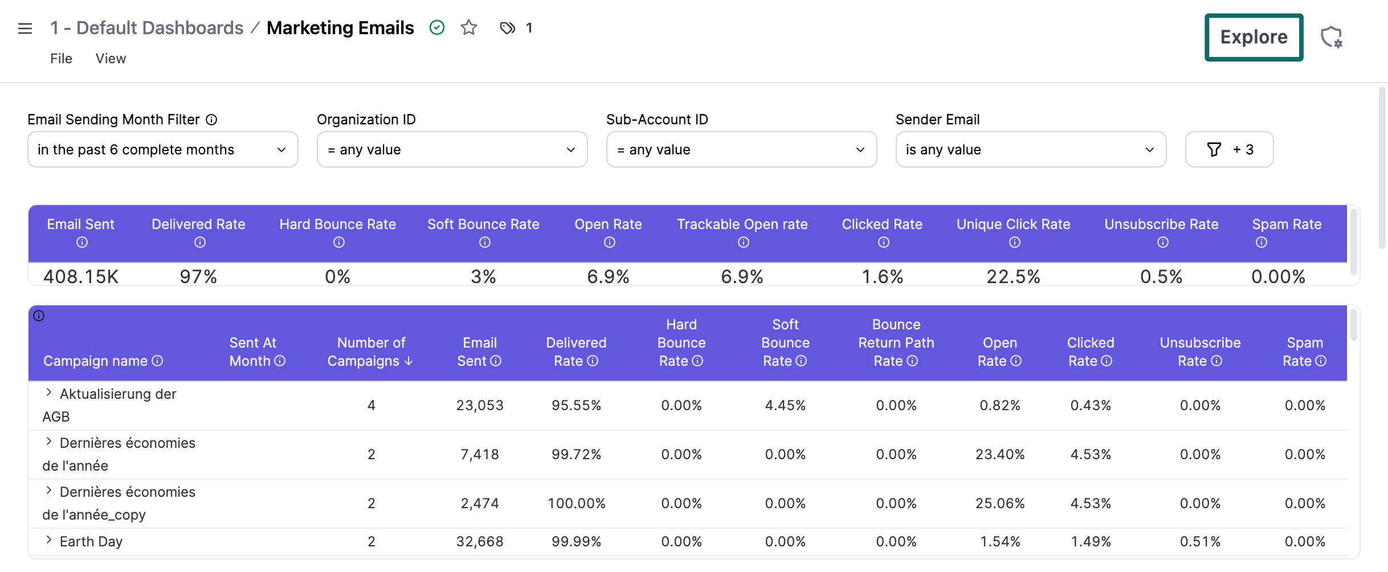Open the hamburger navigation menu
The width and height of the screenshot is (1388, 572).
click(x=25, y=27)
